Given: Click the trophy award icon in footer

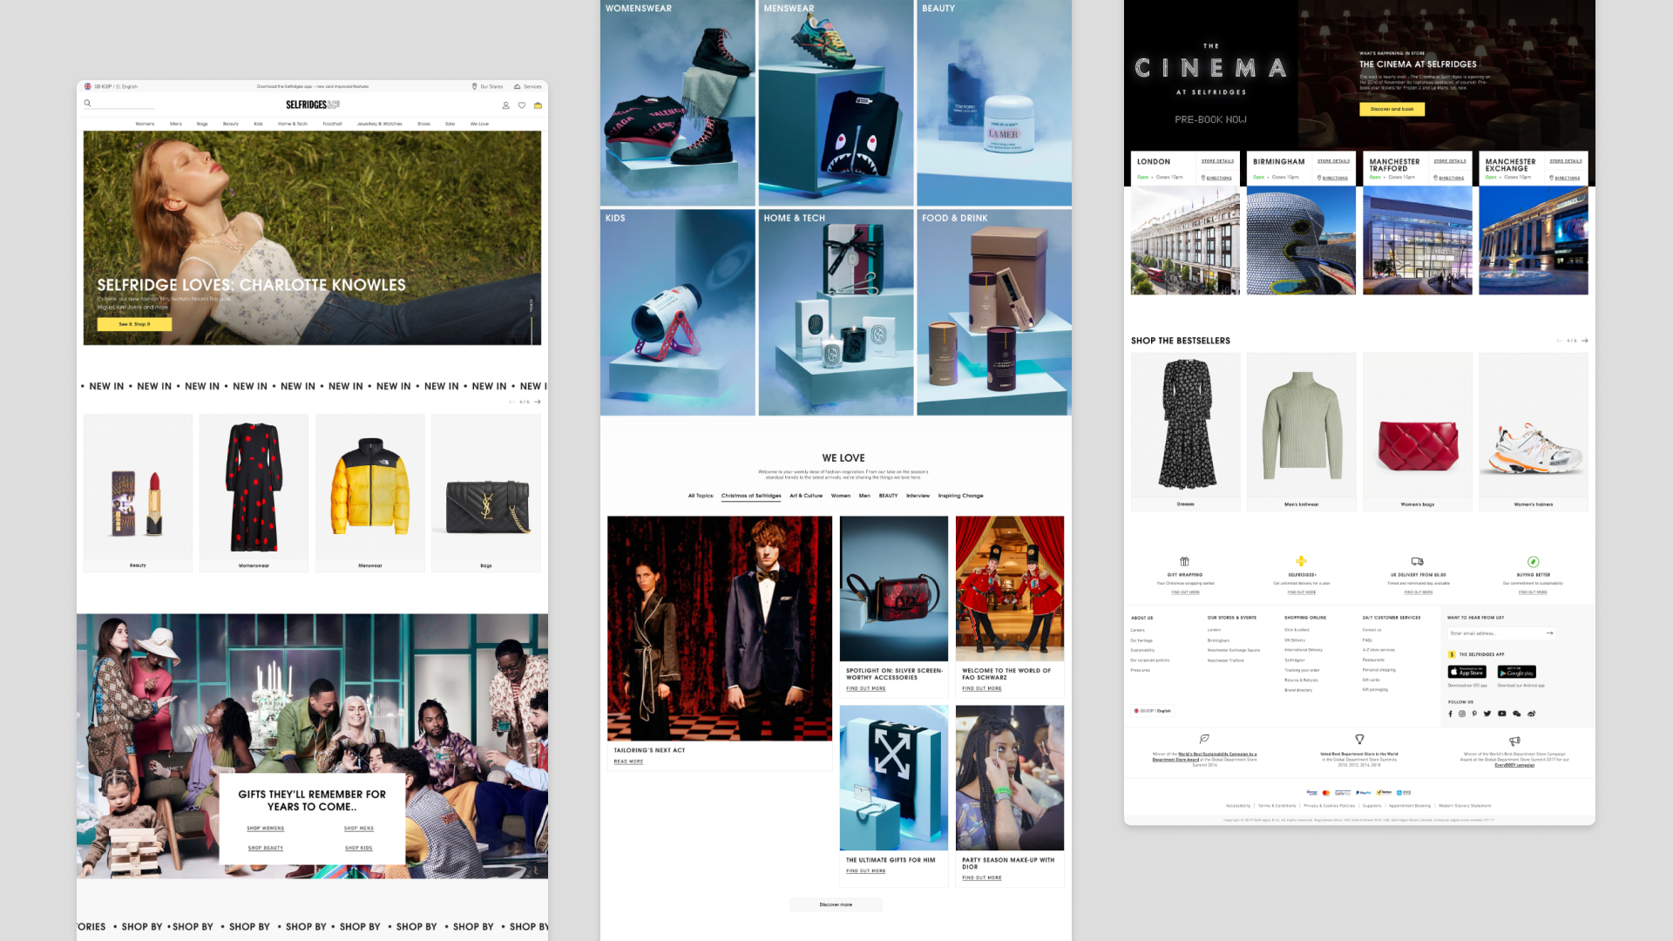Looking at the screenshot, I should (1359, 739).
